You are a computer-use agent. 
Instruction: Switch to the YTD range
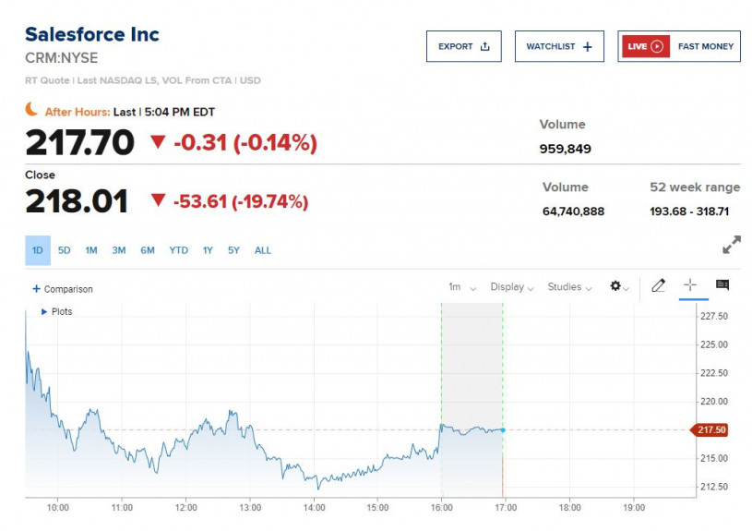pyautogui.click(x=178, y=250)
